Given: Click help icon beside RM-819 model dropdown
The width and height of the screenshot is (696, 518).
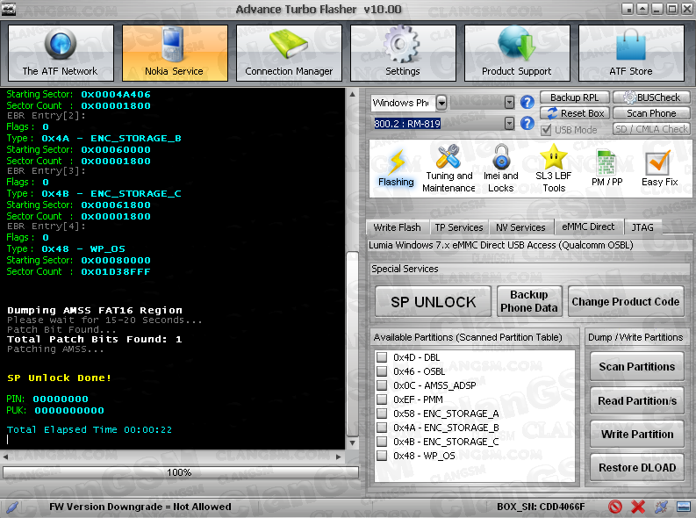Looking at the screenshot, I should [x=527, y=123].
